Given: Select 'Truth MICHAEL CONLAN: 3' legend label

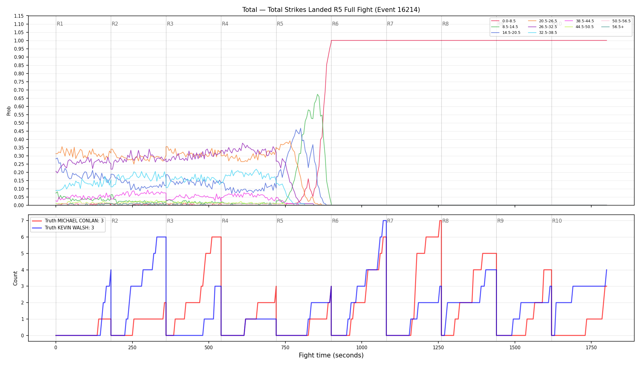Looking at the screenshot, I should click(74, 221).
